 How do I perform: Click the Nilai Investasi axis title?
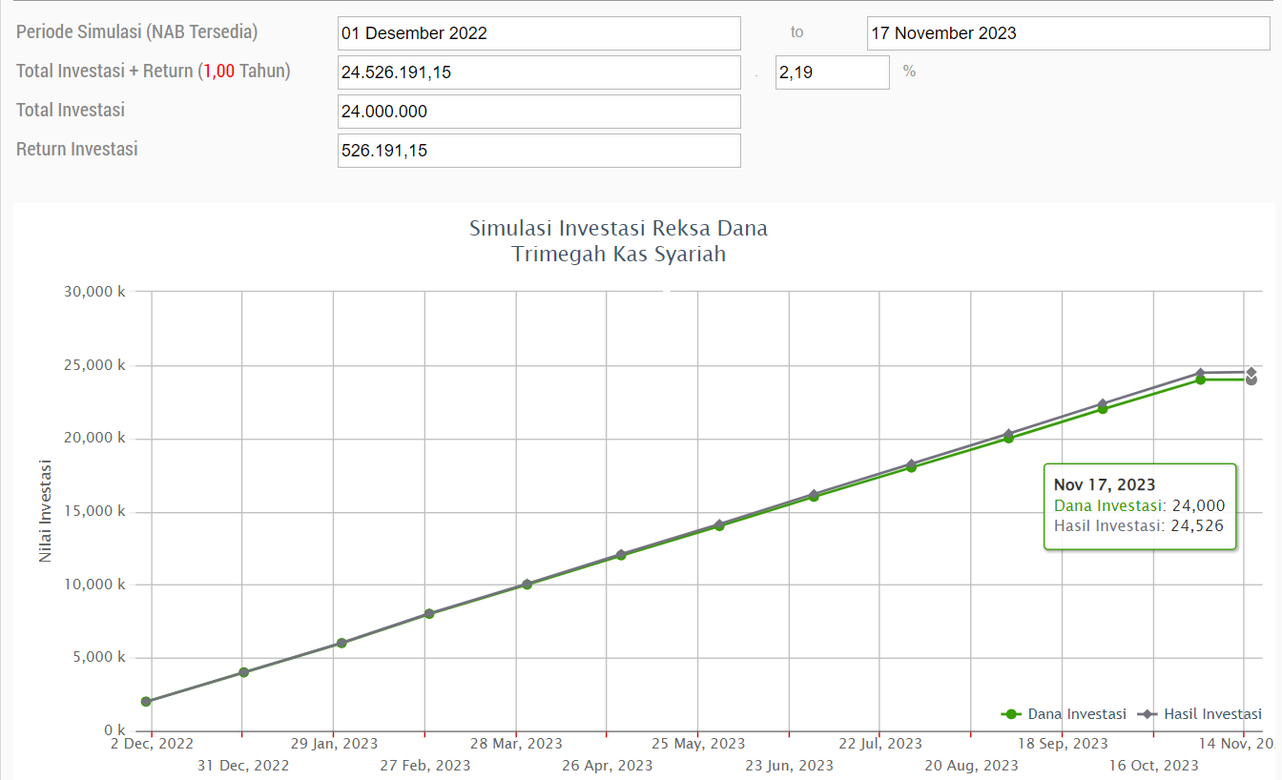pyautogui.click(x=46, y=511)
